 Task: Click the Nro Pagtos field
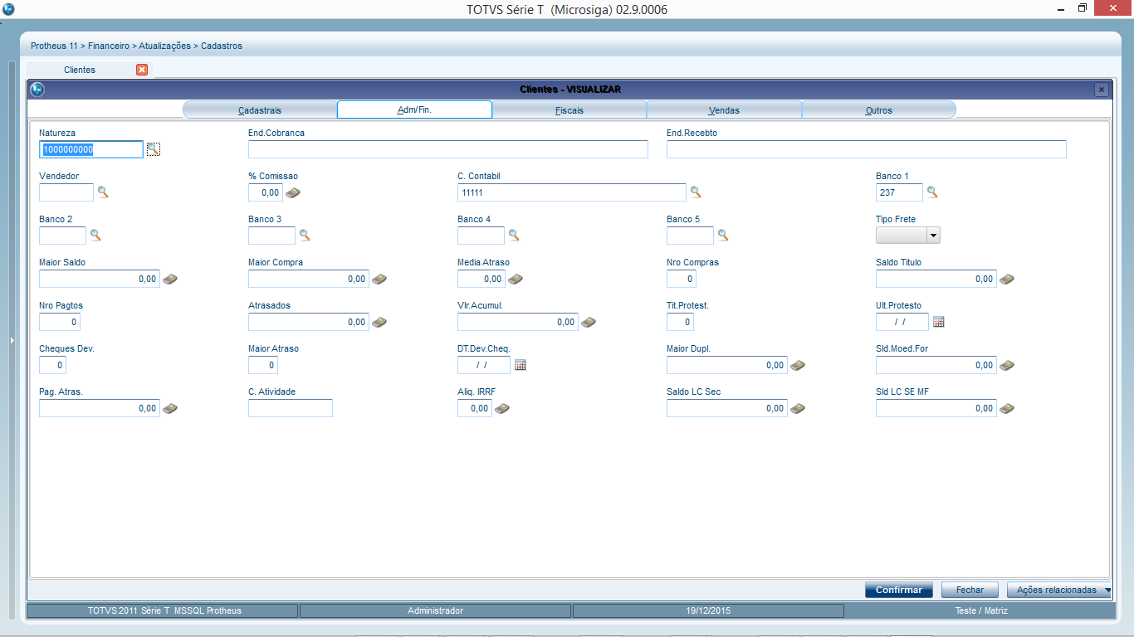[x=60, y=322]
